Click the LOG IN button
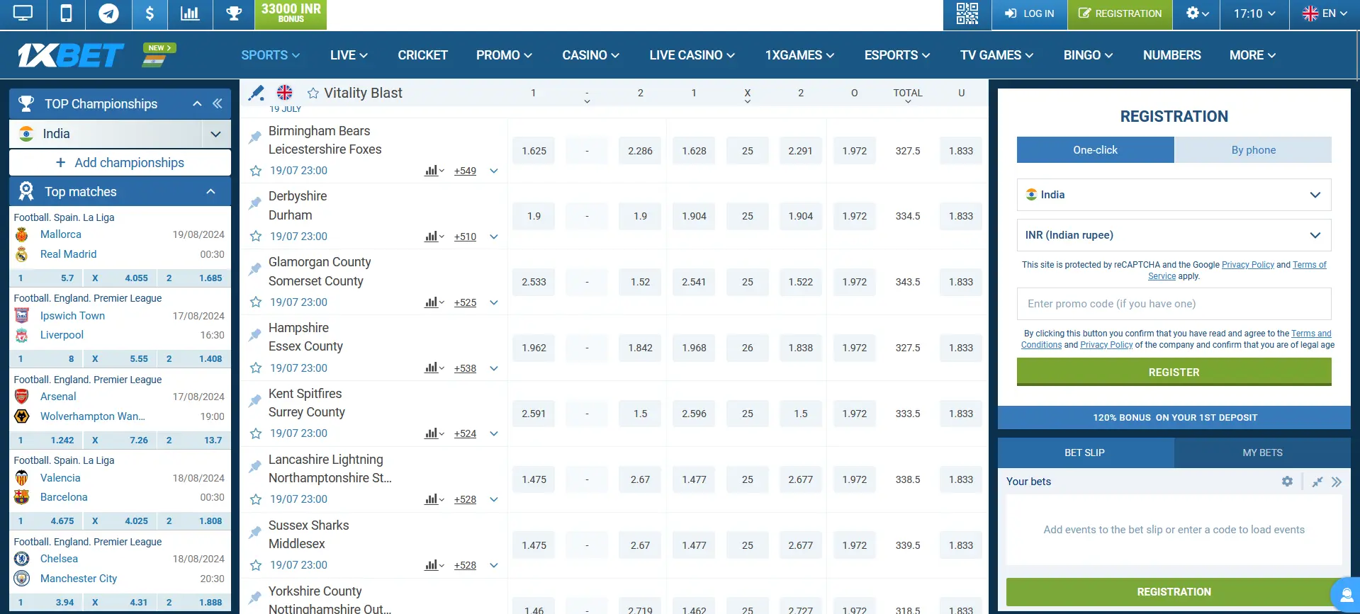Viewport: 1360px width, 614px height. coord(1029,13)
